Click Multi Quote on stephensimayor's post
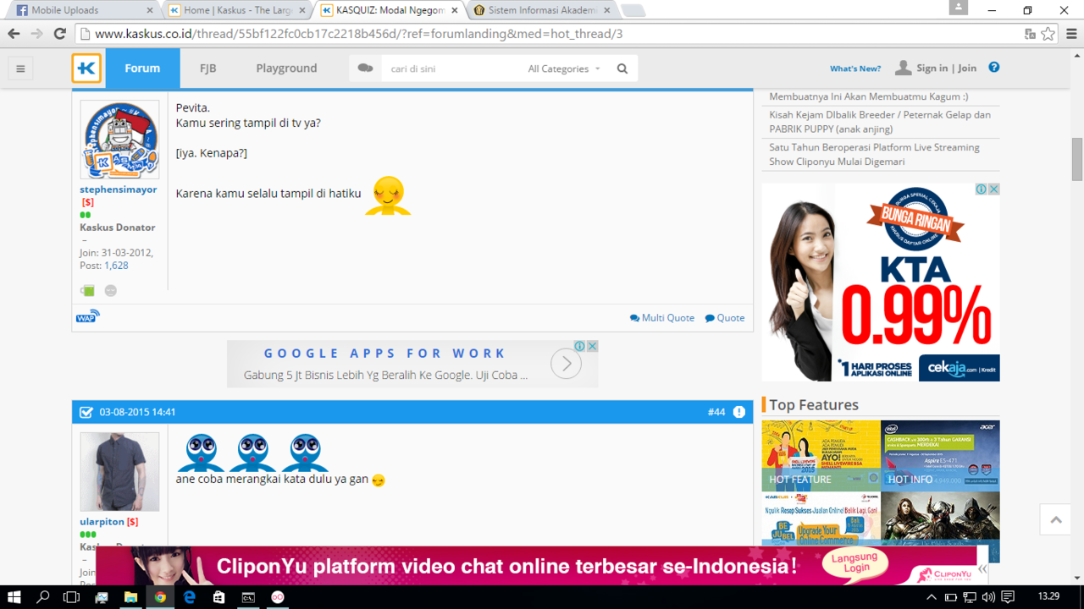 tap(662, 318)
